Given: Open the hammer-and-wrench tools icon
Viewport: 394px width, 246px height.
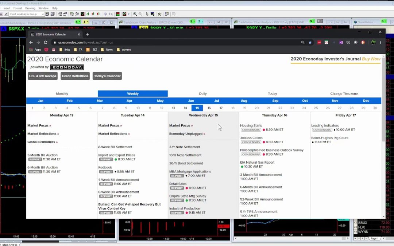Looking at the screenshot, I should click(x=159, y=14).
